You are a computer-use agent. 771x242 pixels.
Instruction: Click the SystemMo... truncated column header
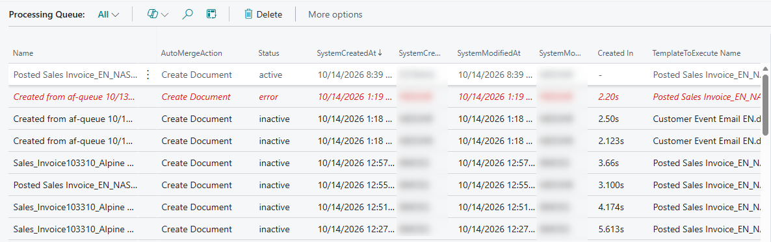coord(560,53)
